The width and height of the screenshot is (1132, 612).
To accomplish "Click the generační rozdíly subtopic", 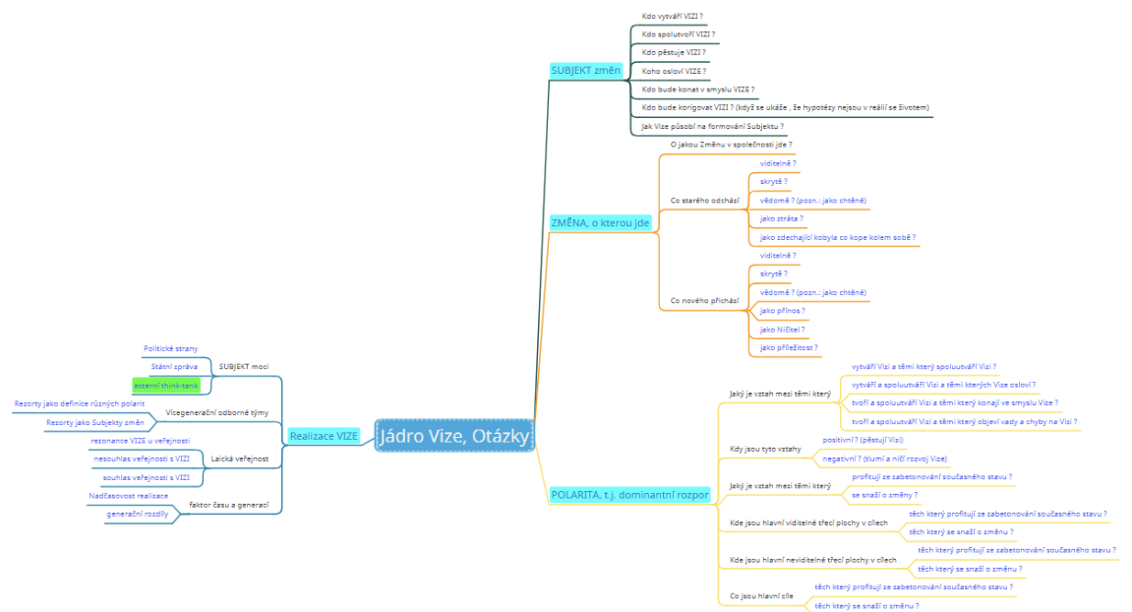I will [x=138, y=514].
